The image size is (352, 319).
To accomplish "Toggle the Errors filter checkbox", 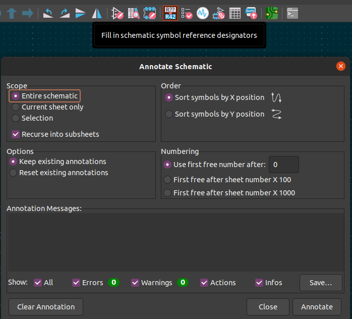I will (x=87, y=282).
